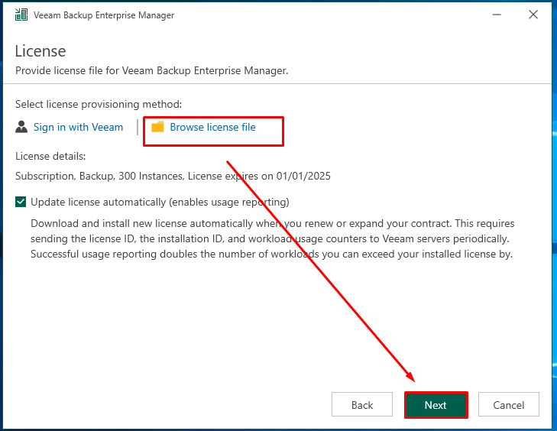Proceed with the Next button
Screen dimensions: 557x431
436,405
